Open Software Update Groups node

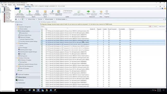[26, 35]
